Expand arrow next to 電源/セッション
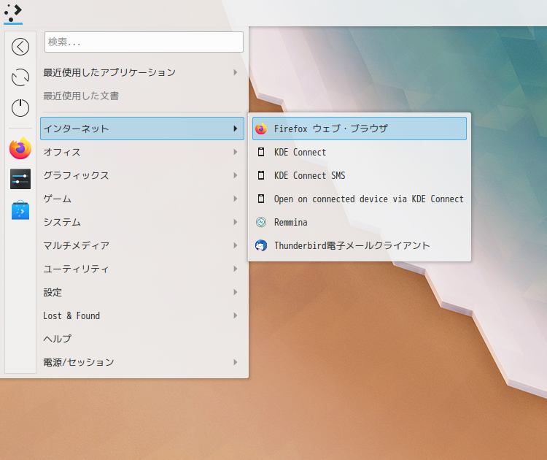547x460 pixels. 236,362
